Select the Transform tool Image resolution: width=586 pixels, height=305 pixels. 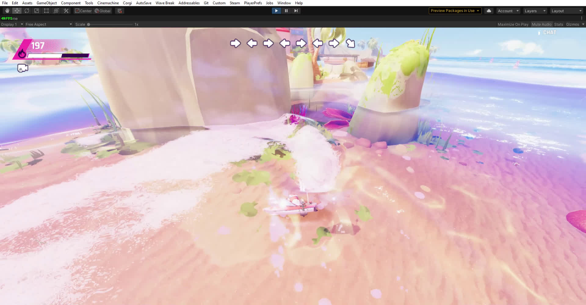(x=56, y=11)
